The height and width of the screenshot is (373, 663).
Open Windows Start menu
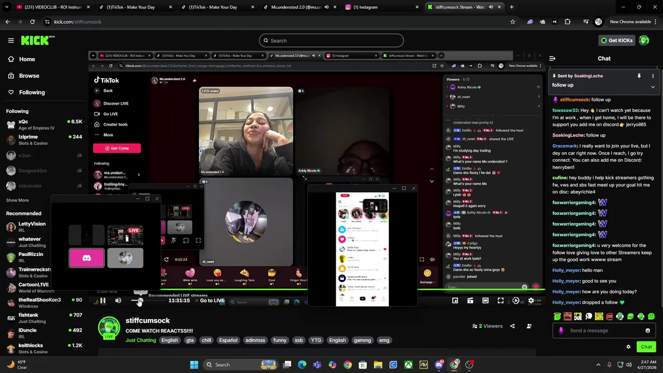pyautogui.click(x=194, y=365)
